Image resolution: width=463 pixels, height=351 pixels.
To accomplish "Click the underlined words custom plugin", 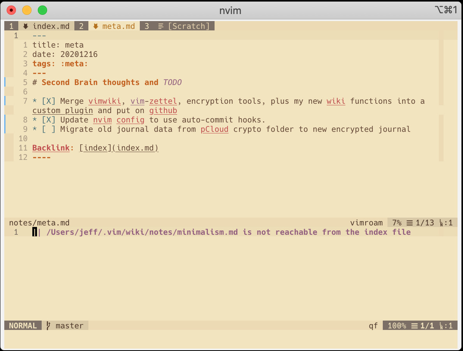I will click(63, 111).
